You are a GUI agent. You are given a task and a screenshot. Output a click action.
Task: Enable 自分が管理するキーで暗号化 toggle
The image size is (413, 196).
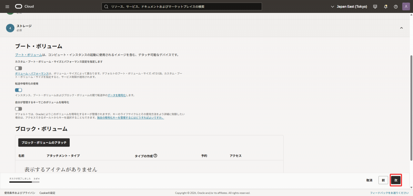18,109
